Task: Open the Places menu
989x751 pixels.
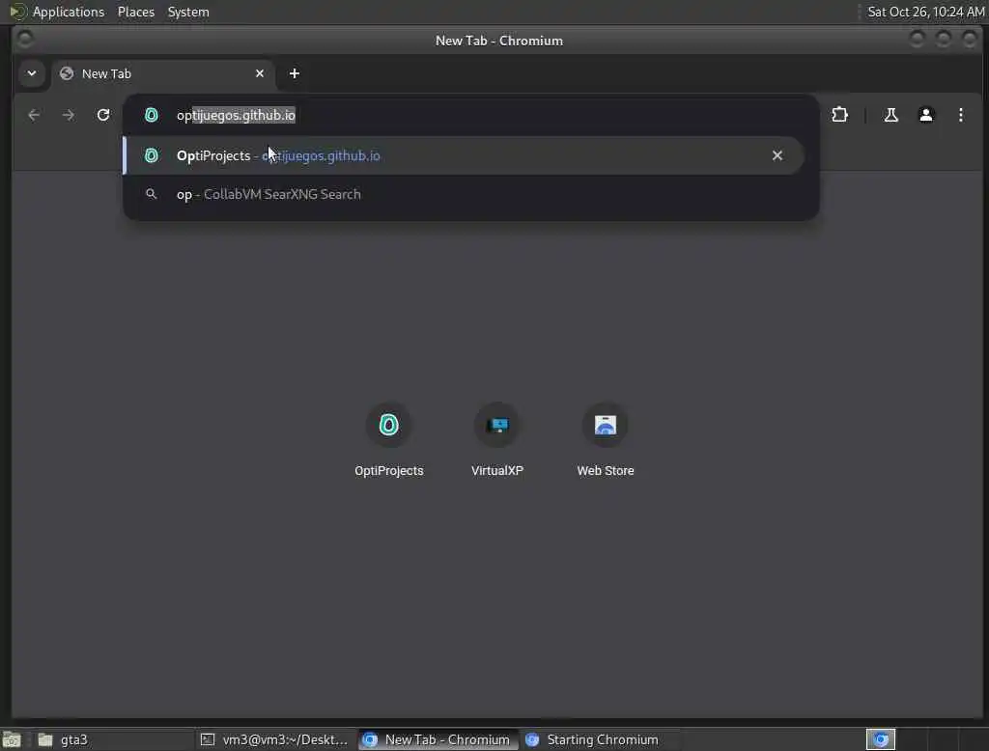Action: point(135,12)
